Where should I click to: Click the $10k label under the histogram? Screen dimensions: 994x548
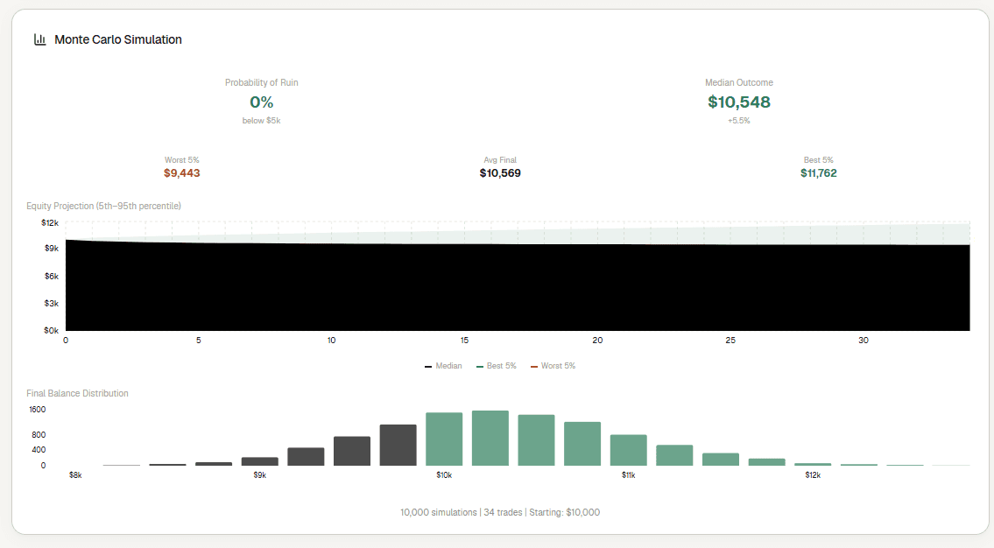(x=444, y=475)
